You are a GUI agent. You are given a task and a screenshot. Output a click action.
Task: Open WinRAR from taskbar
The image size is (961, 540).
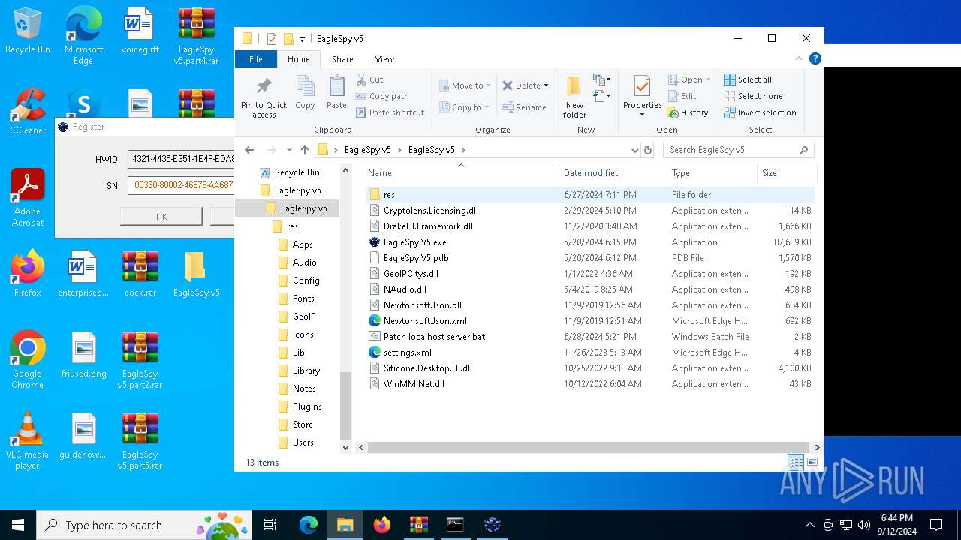point(418,525)
